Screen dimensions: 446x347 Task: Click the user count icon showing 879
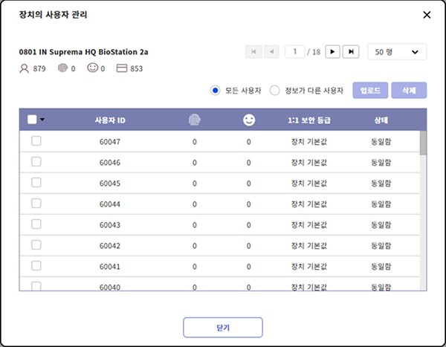click(25, 69)
